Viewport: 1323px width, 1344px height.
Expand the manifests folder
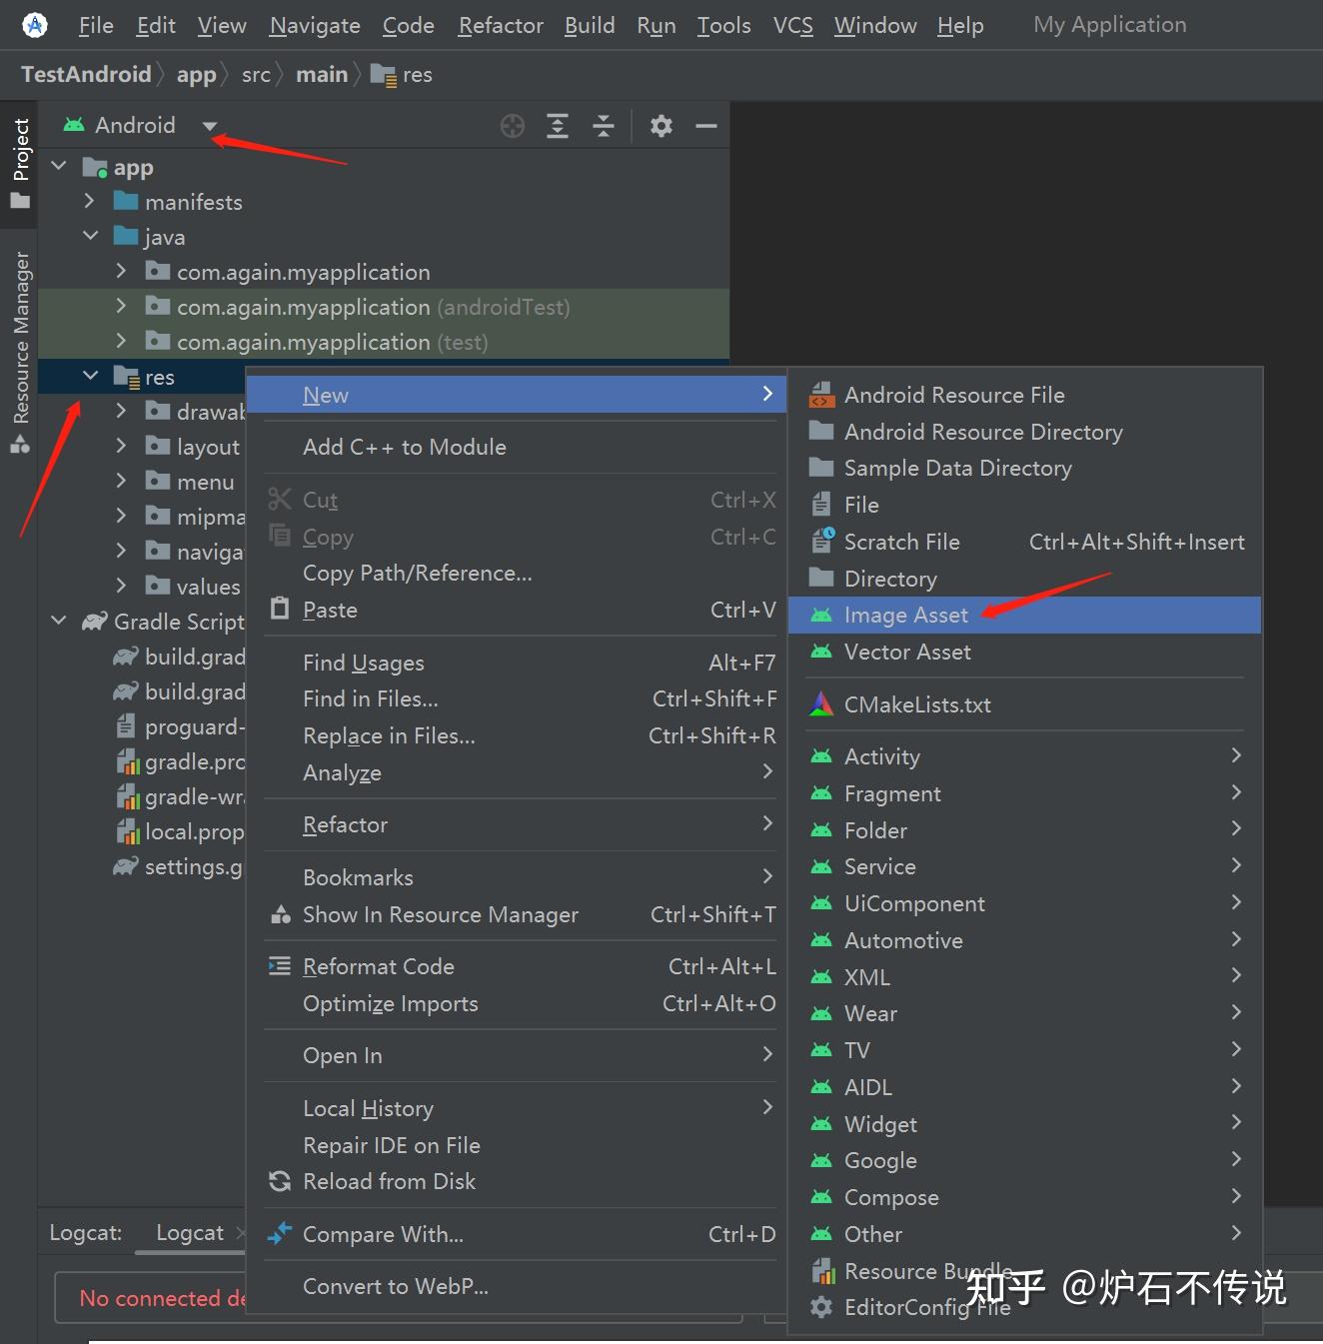pyautogui.click(x=89, y=201)
